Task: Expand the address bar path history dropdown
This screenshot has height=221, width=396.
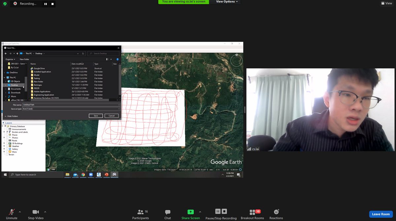Action: tap(78, 53)
